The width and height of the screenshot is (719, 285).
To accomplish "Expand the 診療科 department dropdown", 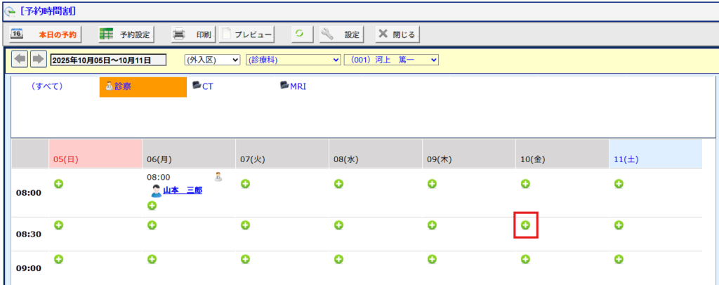I will [x=292, y=60].
